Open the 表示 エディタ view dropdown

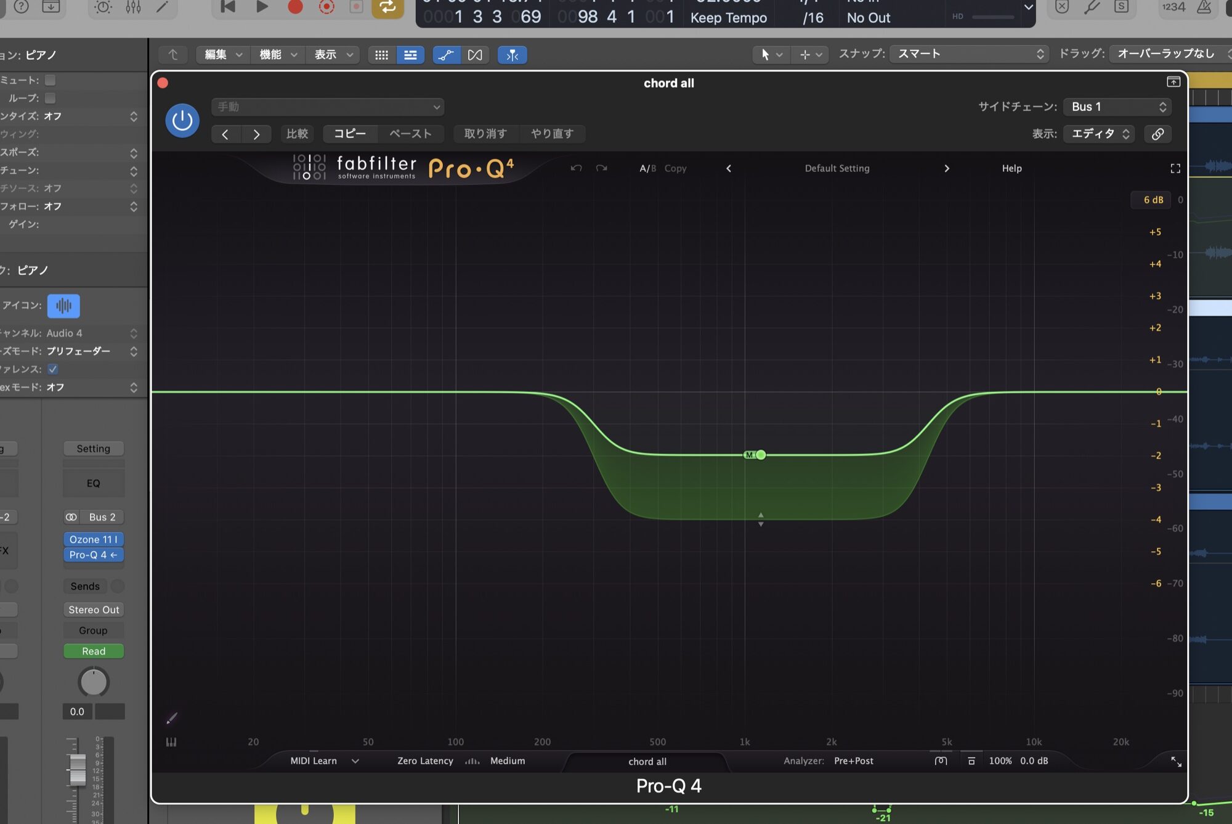1099,134
